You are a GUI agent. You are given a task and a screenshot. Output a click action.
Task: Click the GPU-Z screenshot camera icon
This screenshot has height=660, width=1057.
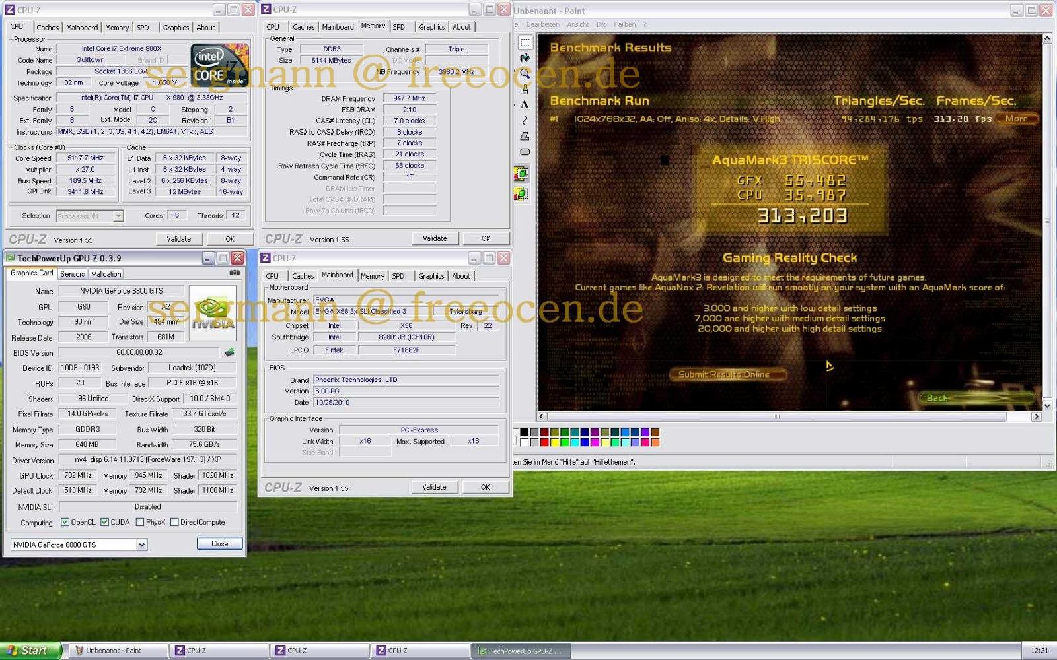pyautogui.click(x=234, y=273)
